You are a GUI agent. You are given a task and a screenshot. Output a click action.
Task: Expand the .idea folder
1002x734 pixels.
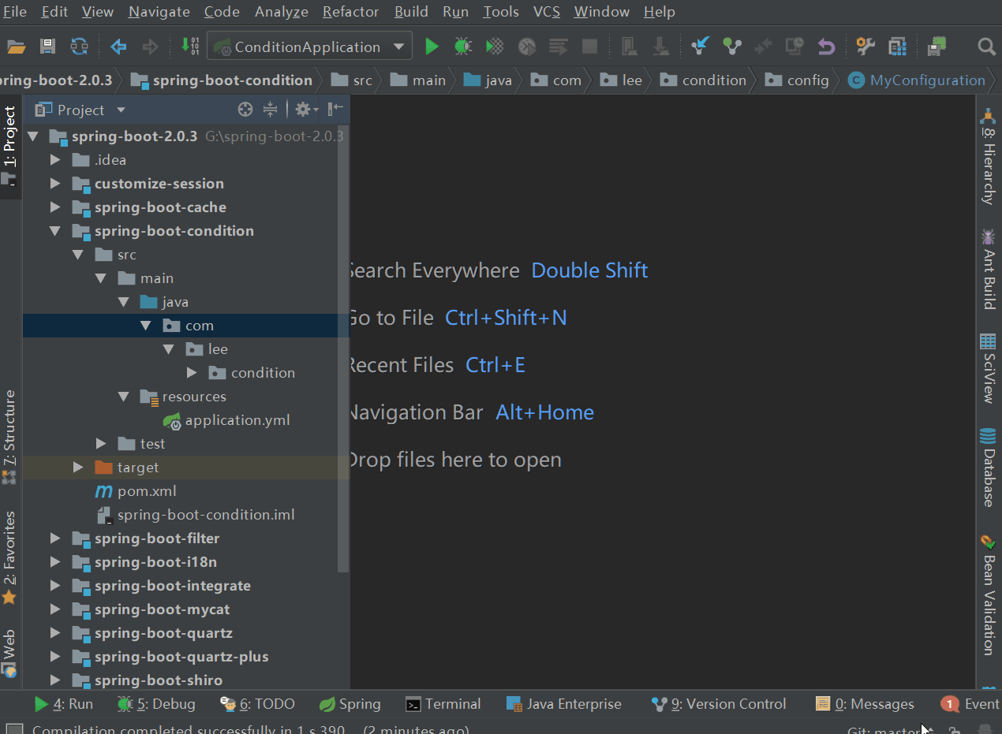point(55,160)
